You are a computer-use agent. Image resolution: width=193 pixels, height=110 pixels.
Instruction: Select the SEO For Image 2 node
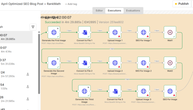coord(143,63)
